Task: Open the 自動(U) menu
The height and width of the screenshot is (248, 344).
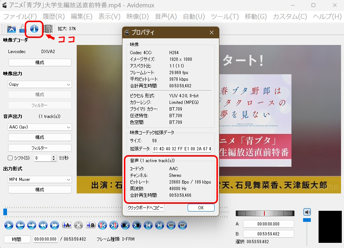Action: coord(194,17)
